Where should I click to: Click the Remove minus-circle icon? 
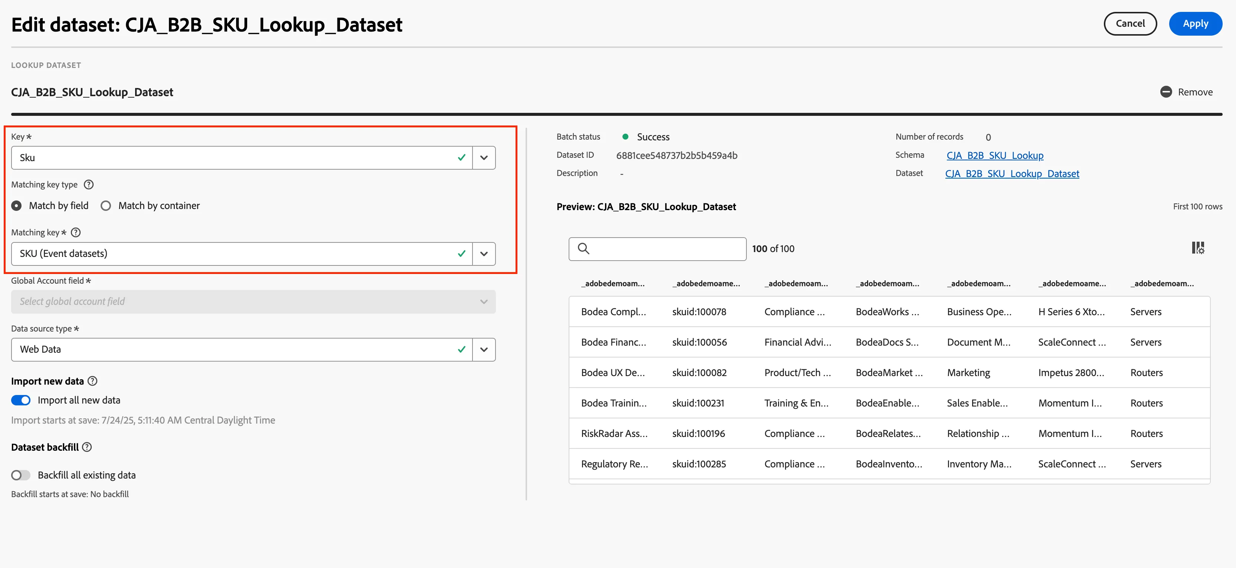[1166, 92]
